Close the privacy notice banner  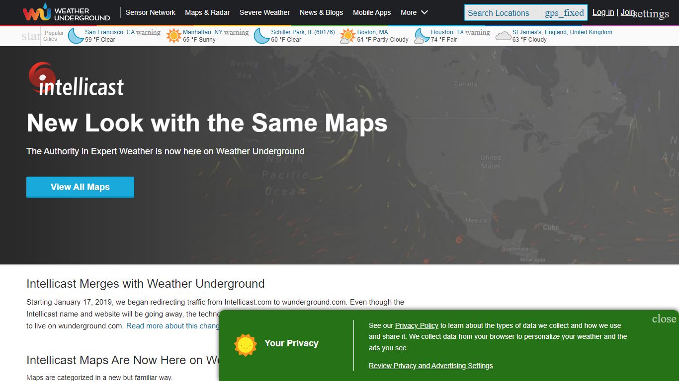click(664, 318)
